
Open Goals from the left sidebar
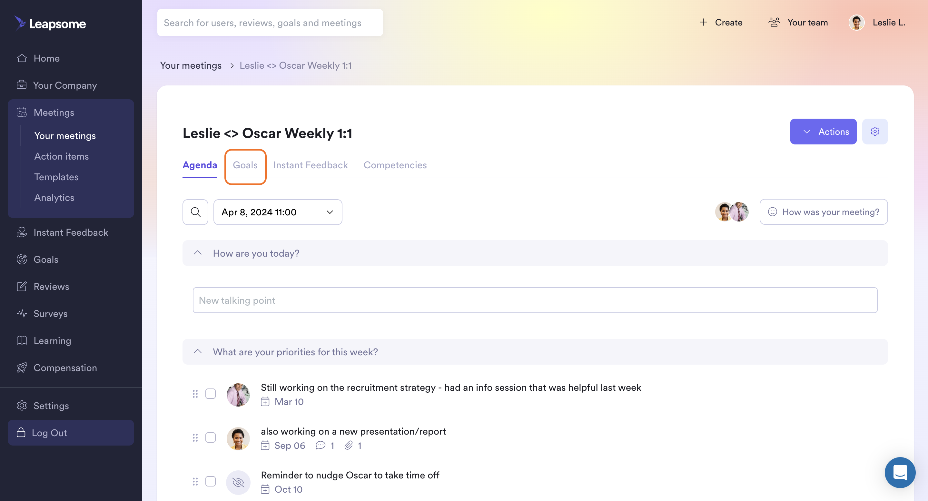point(37,259)
